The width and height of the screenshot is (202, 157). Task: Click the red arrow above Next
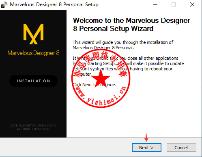[x=146, y=137]
